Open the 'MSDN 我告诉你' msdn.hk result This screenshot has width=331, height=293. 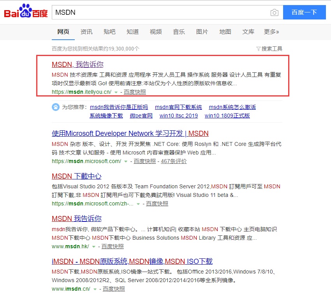click(x=77, y=219)
